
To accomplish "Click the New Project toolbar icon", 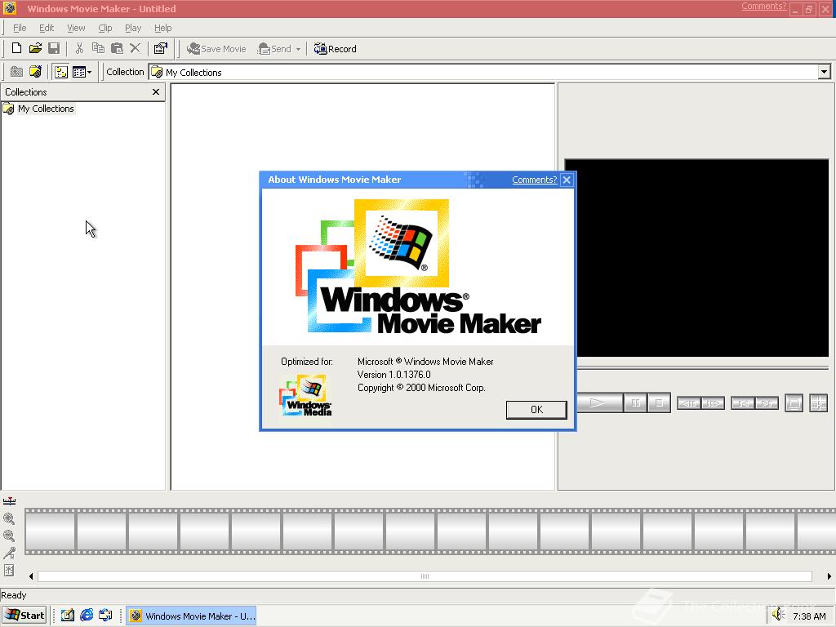I will point(16,48).
